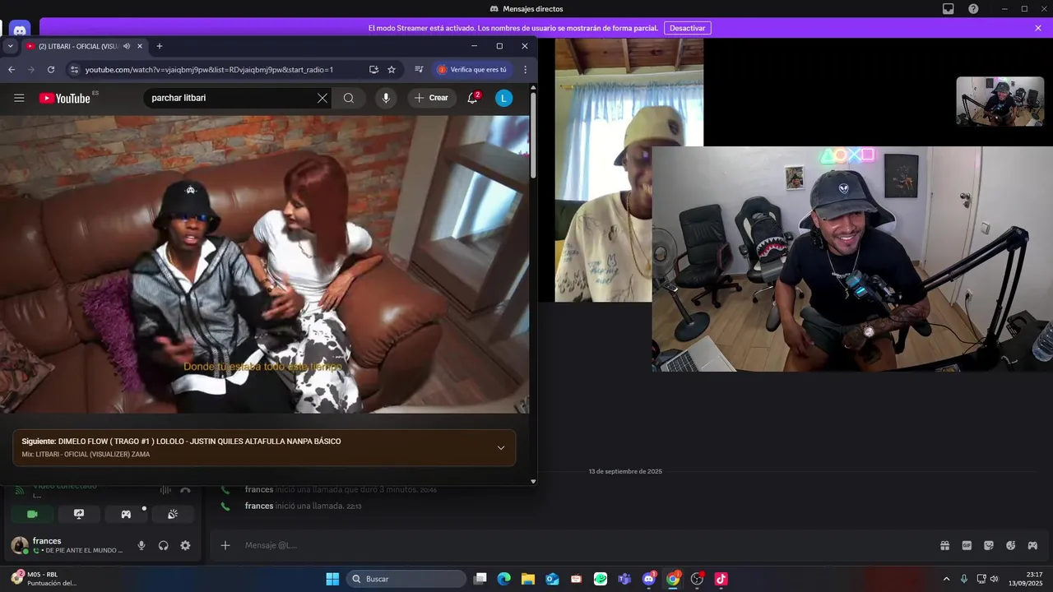Viewport: 1053px width, 592px height.
Task: Disconnect from the Discord call
Action: [x=185, y=490]
